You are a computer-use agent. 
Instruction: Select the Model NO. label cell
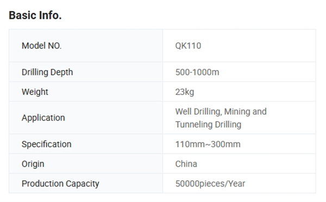86,46
